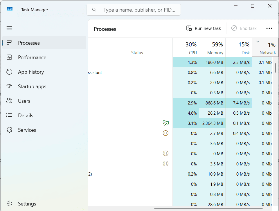Sort processes by Disk column header
This screenshot has height=211, width=279.
point(239,48)
